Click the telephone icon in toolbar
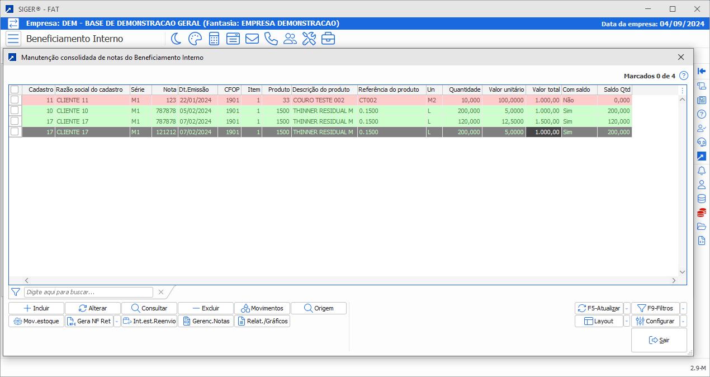The image size is (710, 377). pyautogui.click(x=271, y=39)
